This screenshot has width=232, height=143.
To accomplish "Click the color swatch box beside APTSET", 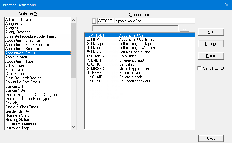I will tap(94, 21).
